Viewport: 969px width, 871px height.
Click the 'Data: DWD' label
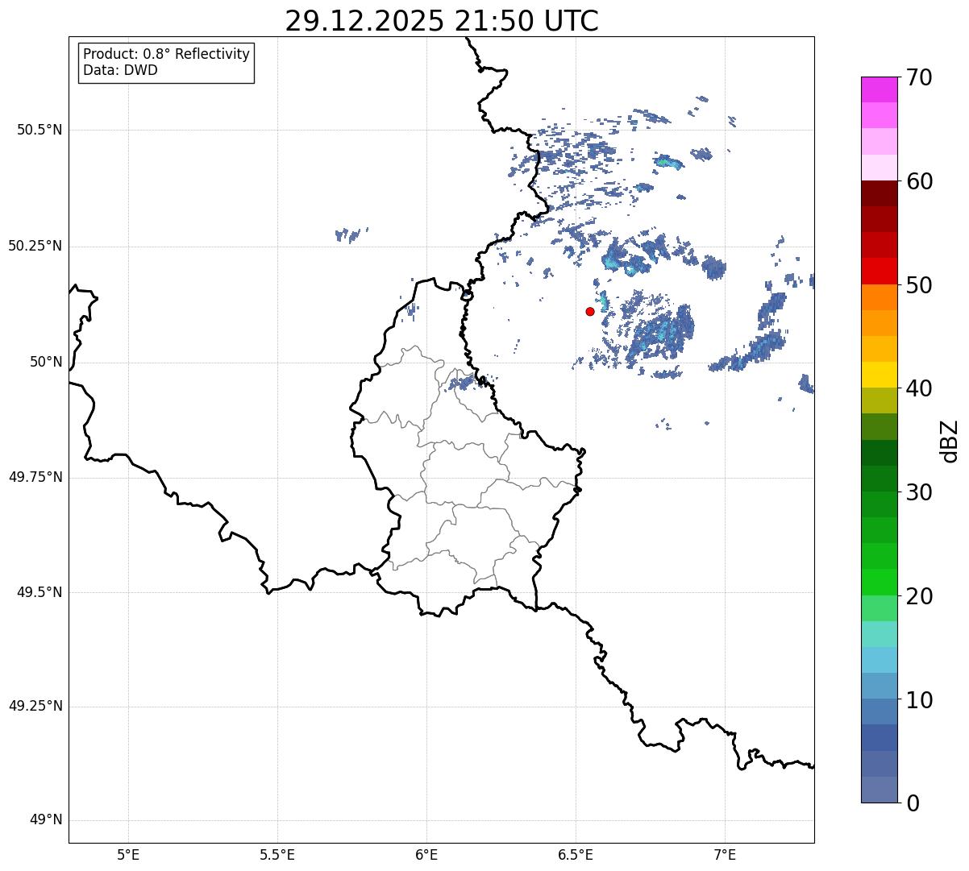(121, 70)
